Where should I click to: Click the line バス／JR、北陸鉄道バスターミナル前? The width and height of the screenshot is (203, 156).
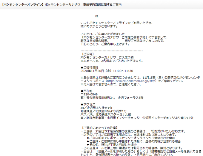click(x=106, y=114)
